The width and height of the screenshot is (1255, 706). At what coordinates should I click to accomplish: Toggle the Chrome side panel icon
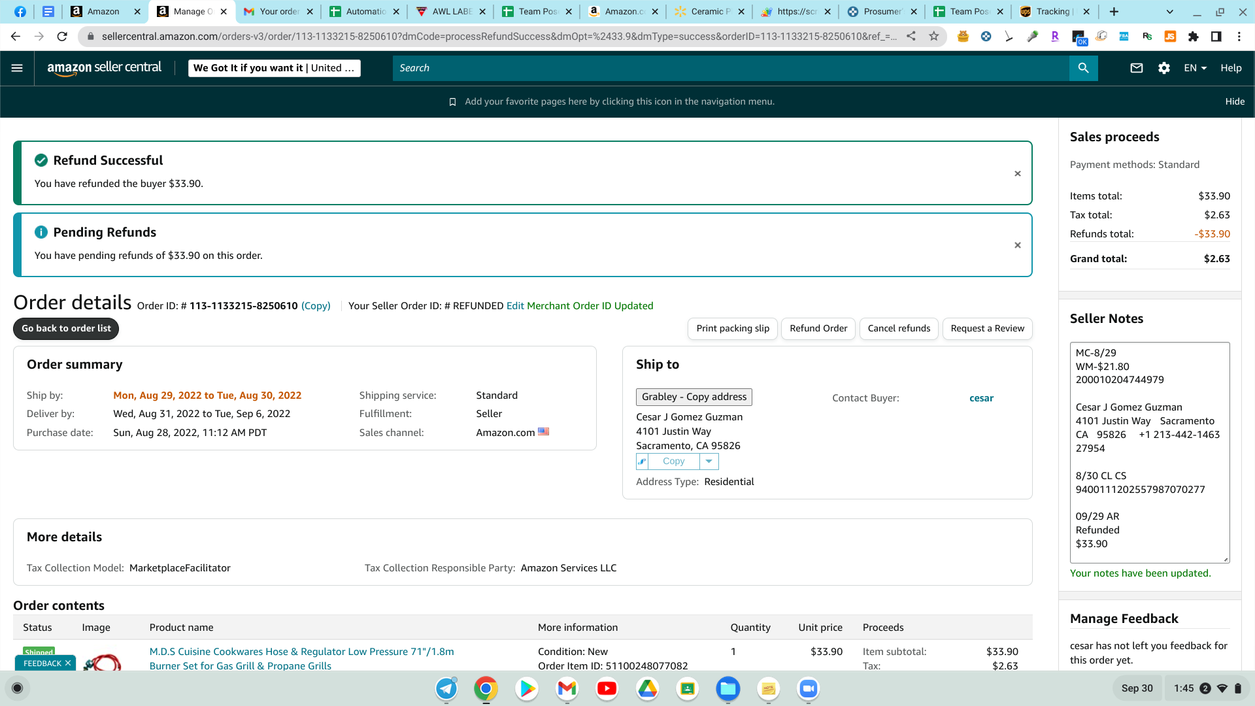[x=1216, y=37]
